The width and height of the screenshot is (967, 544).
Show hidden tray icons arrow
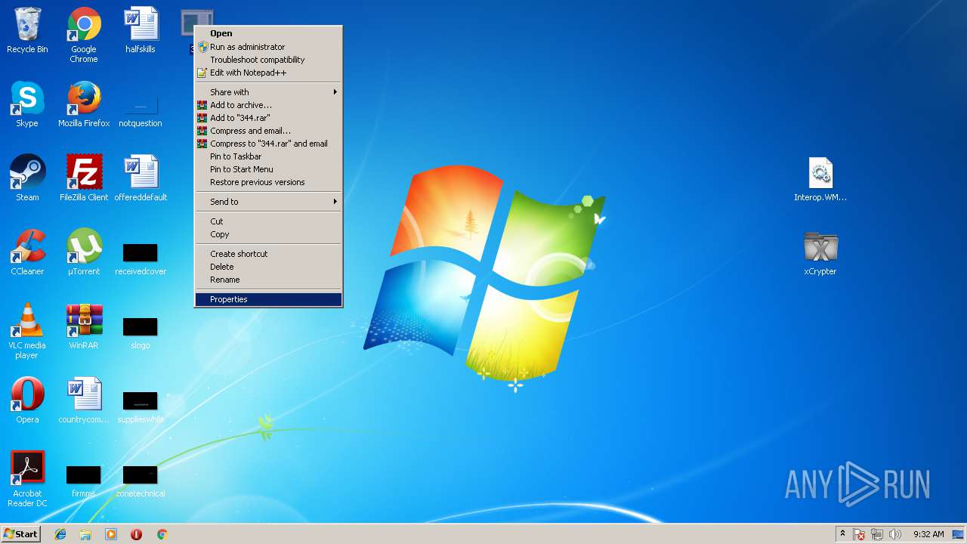pos(842,534)
